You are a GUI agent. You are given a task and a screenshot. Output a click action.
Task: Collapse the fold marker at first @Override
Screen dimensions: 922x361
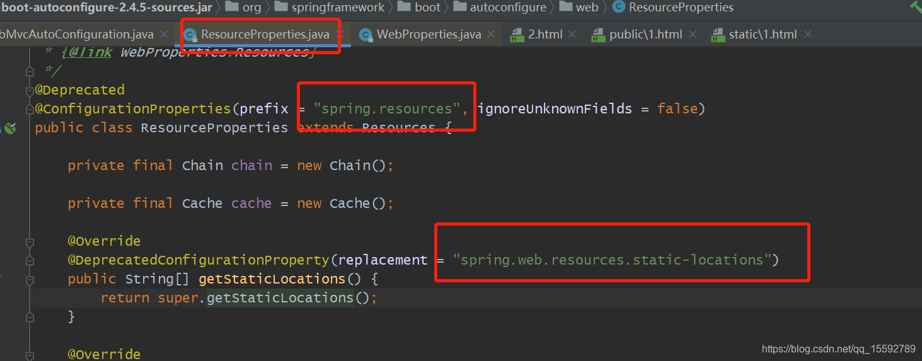click(30, 241)
